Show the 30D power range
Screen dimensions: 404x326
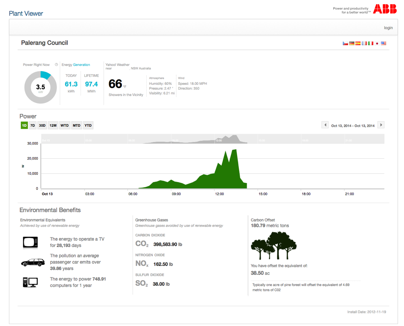pos(42,126)
